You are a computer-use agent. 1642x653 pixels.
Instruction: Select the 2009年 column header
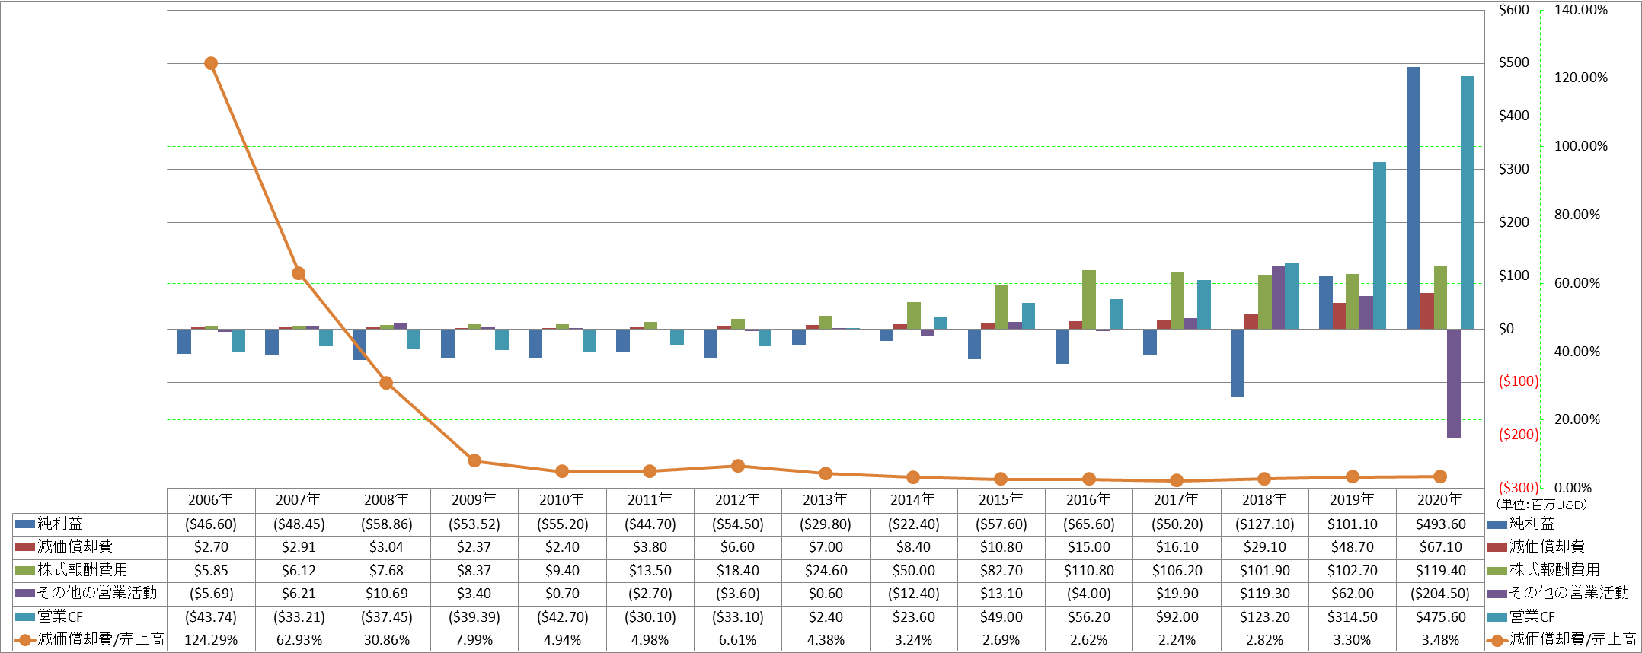(x=474, y=500)
